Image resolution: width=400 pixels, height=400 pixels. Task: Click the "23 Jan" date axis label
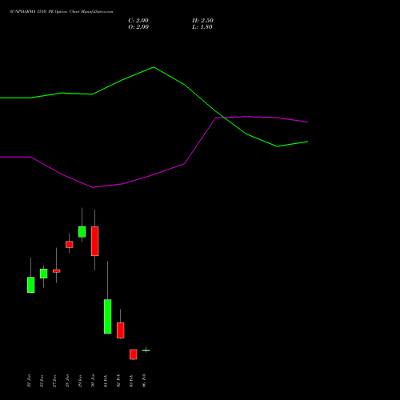(42, 381)
